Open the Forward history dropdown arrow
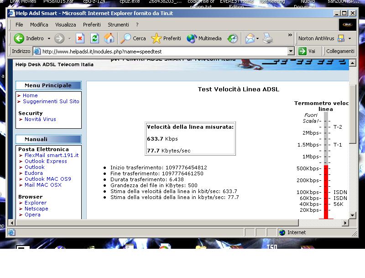Screen dimensions: 365x278 pos(70,38)
